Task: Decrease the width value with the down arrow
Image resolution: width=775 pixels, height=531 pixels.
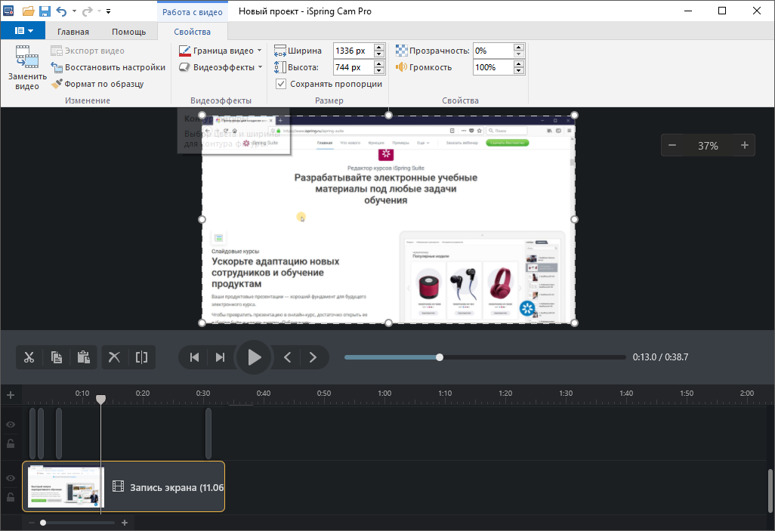Action: click(379, 54)
